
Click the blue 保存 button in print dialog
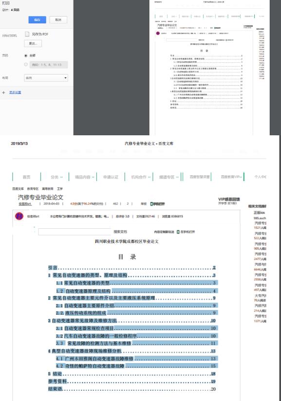[x=37, y=19]
